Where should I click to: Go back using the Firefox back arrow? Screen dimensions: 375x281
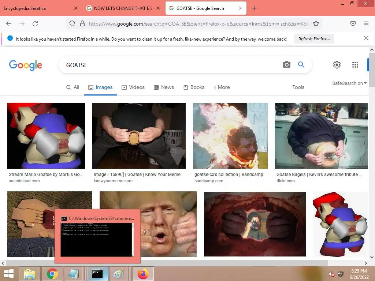pyautogui.click(x=9, y=24)
